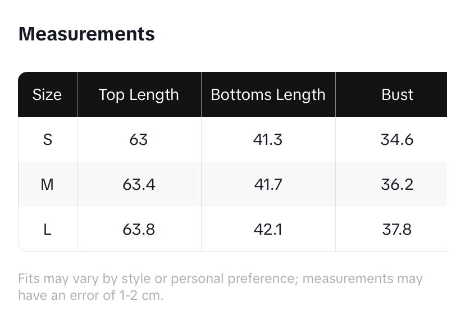Pick the Bottoms Length value 41.3
The image size is (465, 324).
[x=268, y=139]
